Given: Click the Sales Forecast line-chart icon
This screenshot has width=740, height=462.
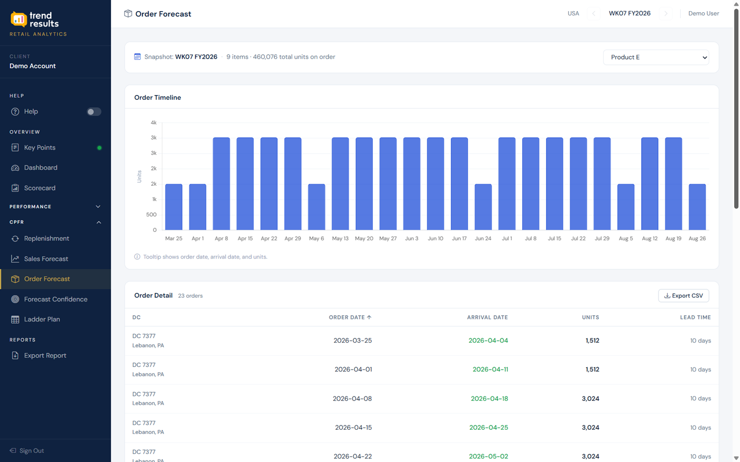Looking at the screenshot, I should (15, 259).
